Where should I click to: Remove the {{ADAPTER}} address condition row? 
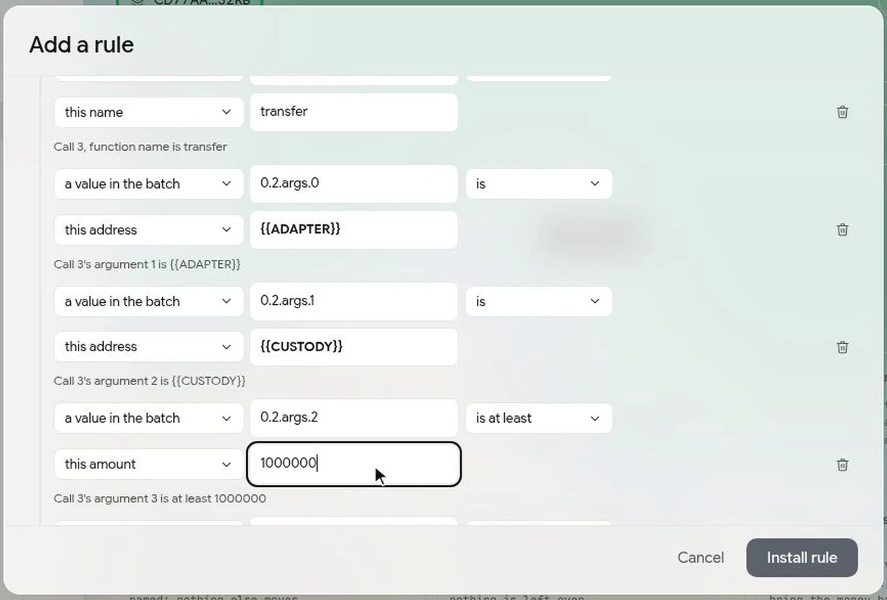click(x=842, y=230)
